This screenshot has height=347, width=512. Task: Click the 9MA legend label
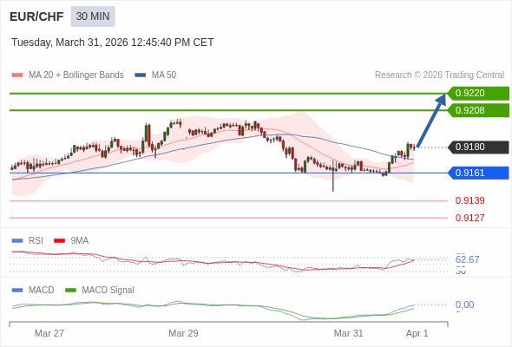pyautogui.click(x=80, y=241)
